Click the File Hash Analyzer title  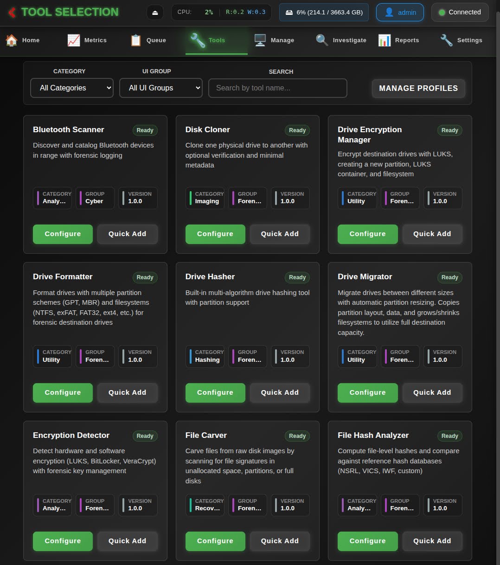pyautogui.click(x=373, y=435)
